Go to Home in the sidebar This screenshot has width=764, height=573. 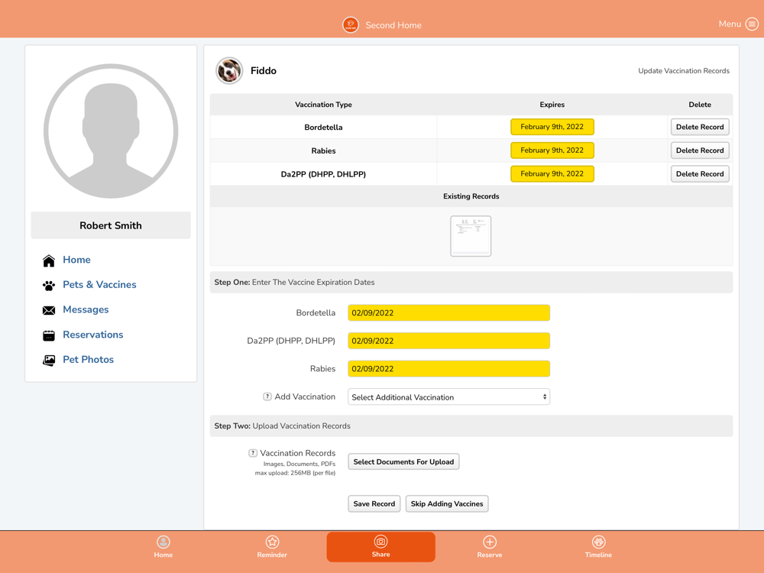(x=76, y=260)
